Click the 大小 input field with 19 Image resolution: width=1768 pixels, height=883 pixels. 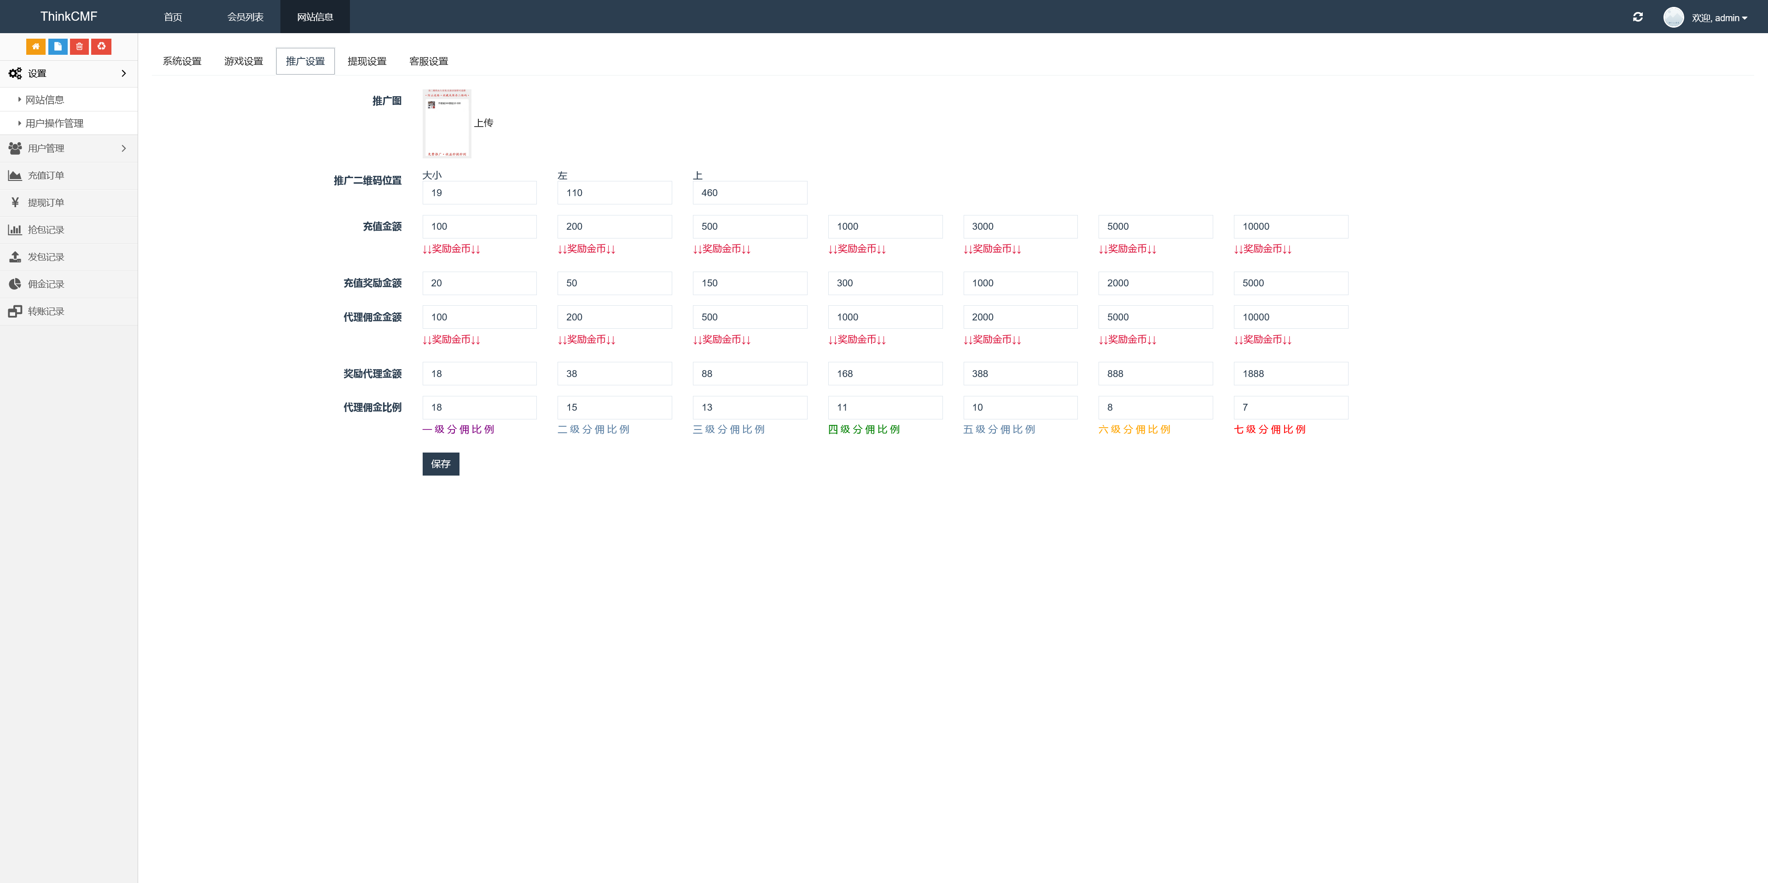pos(479,193)
